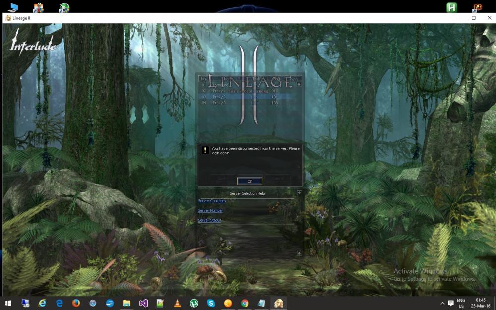Sort server list by Ping column

pos(276,79)
